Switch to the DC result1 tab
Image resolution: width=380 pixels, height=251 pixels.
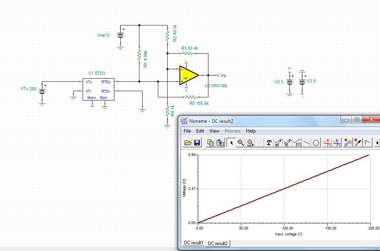(194, 243)
